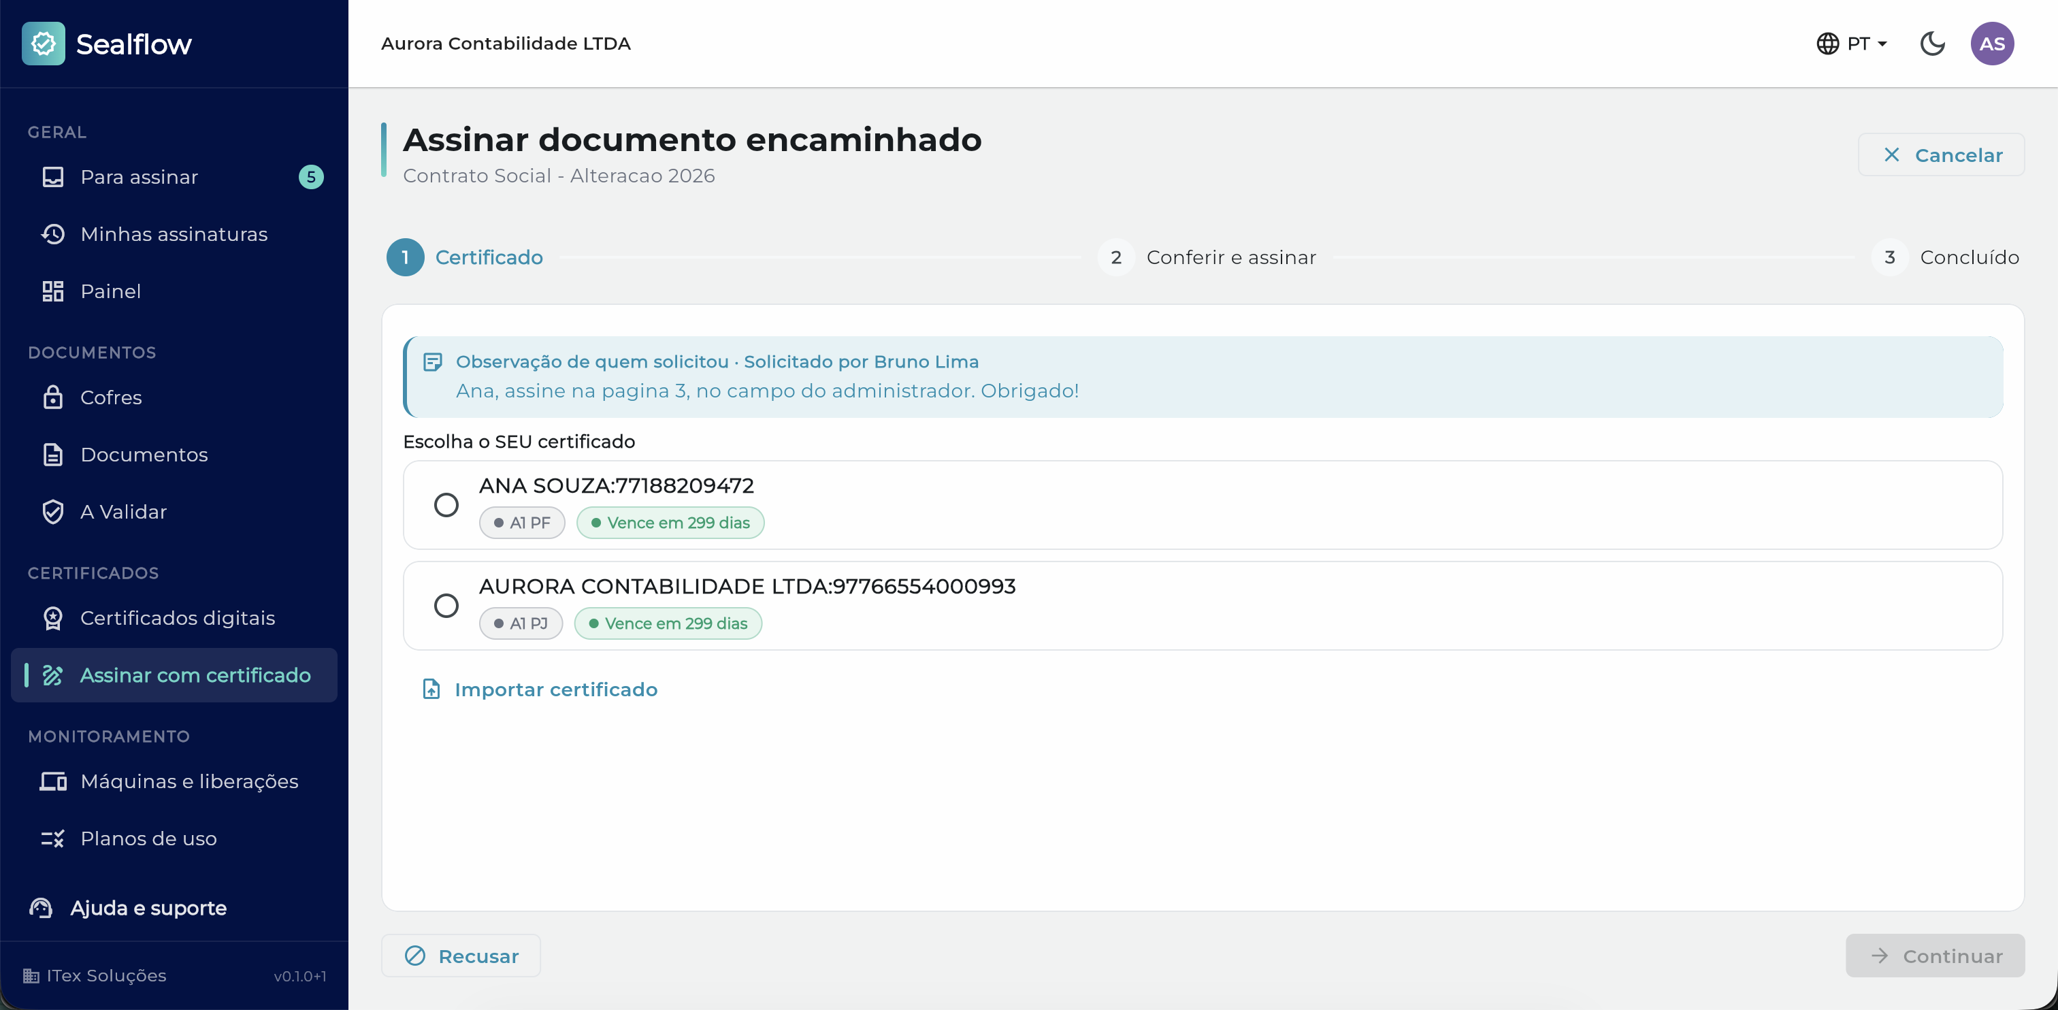The image size is (2058, 1010).
Task: Open the Para assinar inbox icon
Action: [52, 176]
